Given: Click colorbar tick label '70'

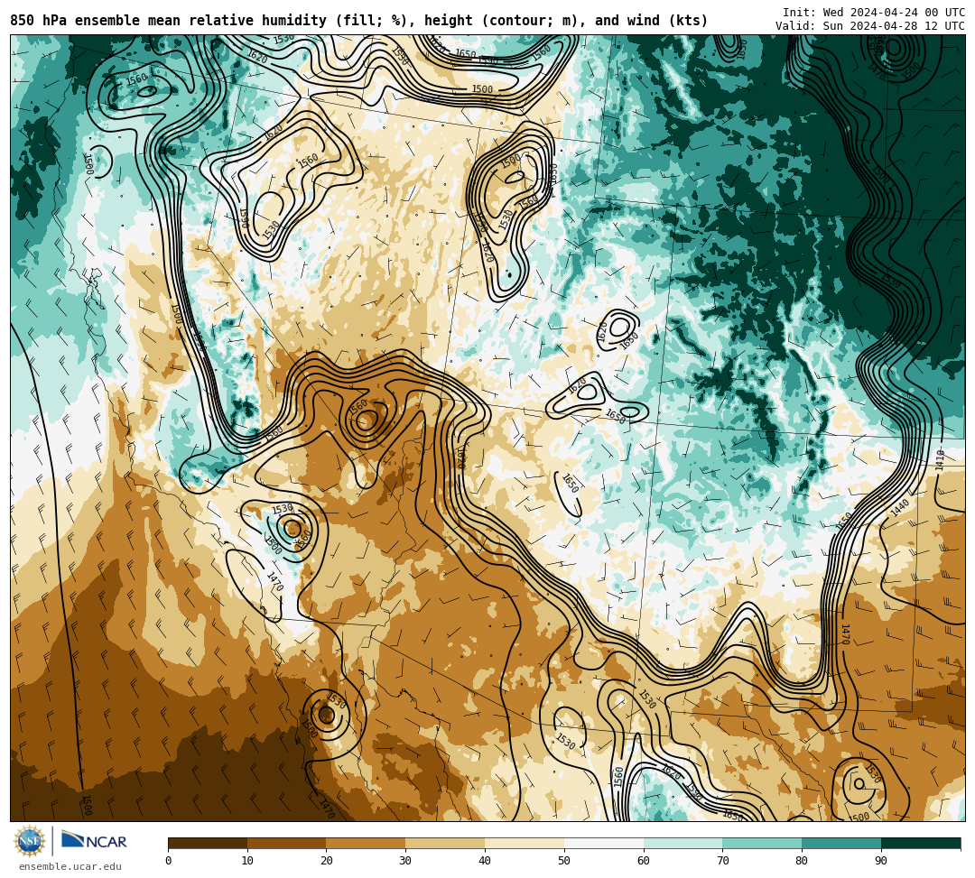Looking at the screenshot, I should [722, 861].
